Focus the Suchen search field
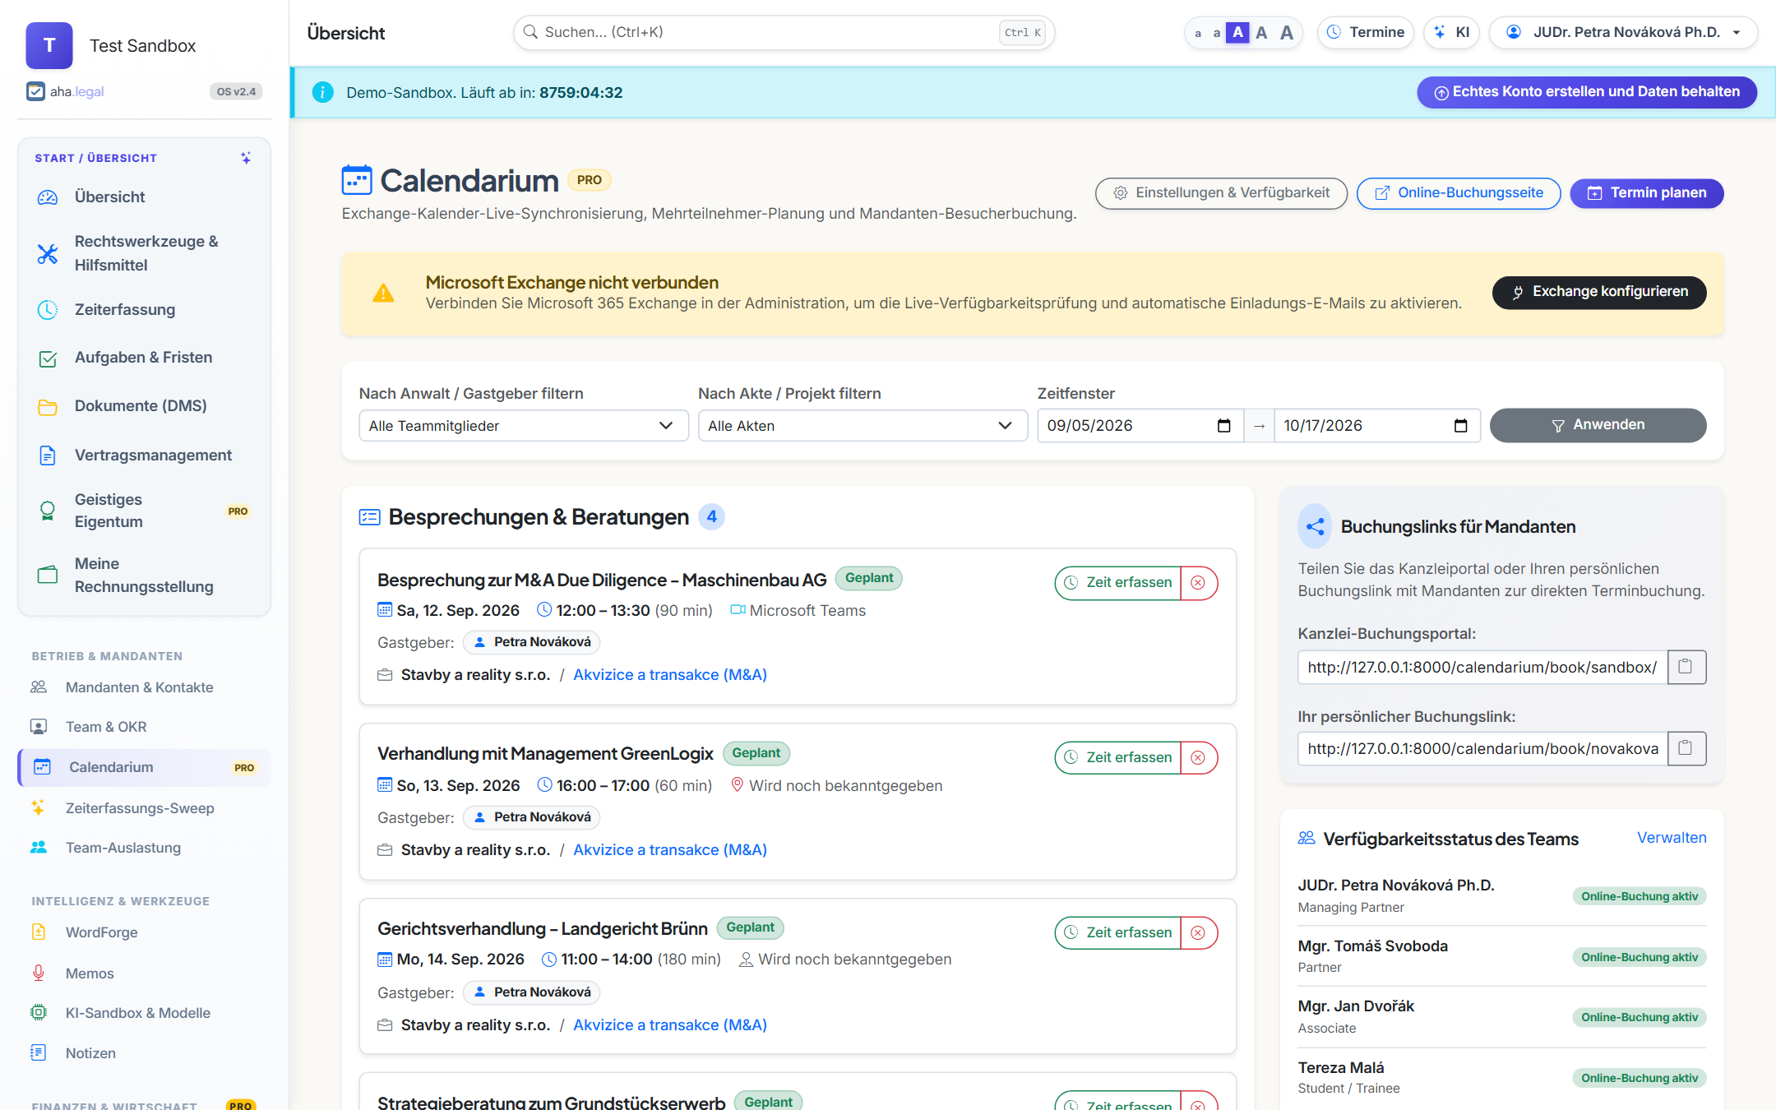1776x1110 pixels. [x=784, y=32]
